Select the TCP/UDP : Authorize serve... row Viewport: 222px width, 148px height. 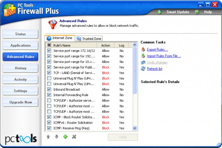pos(89,100)
